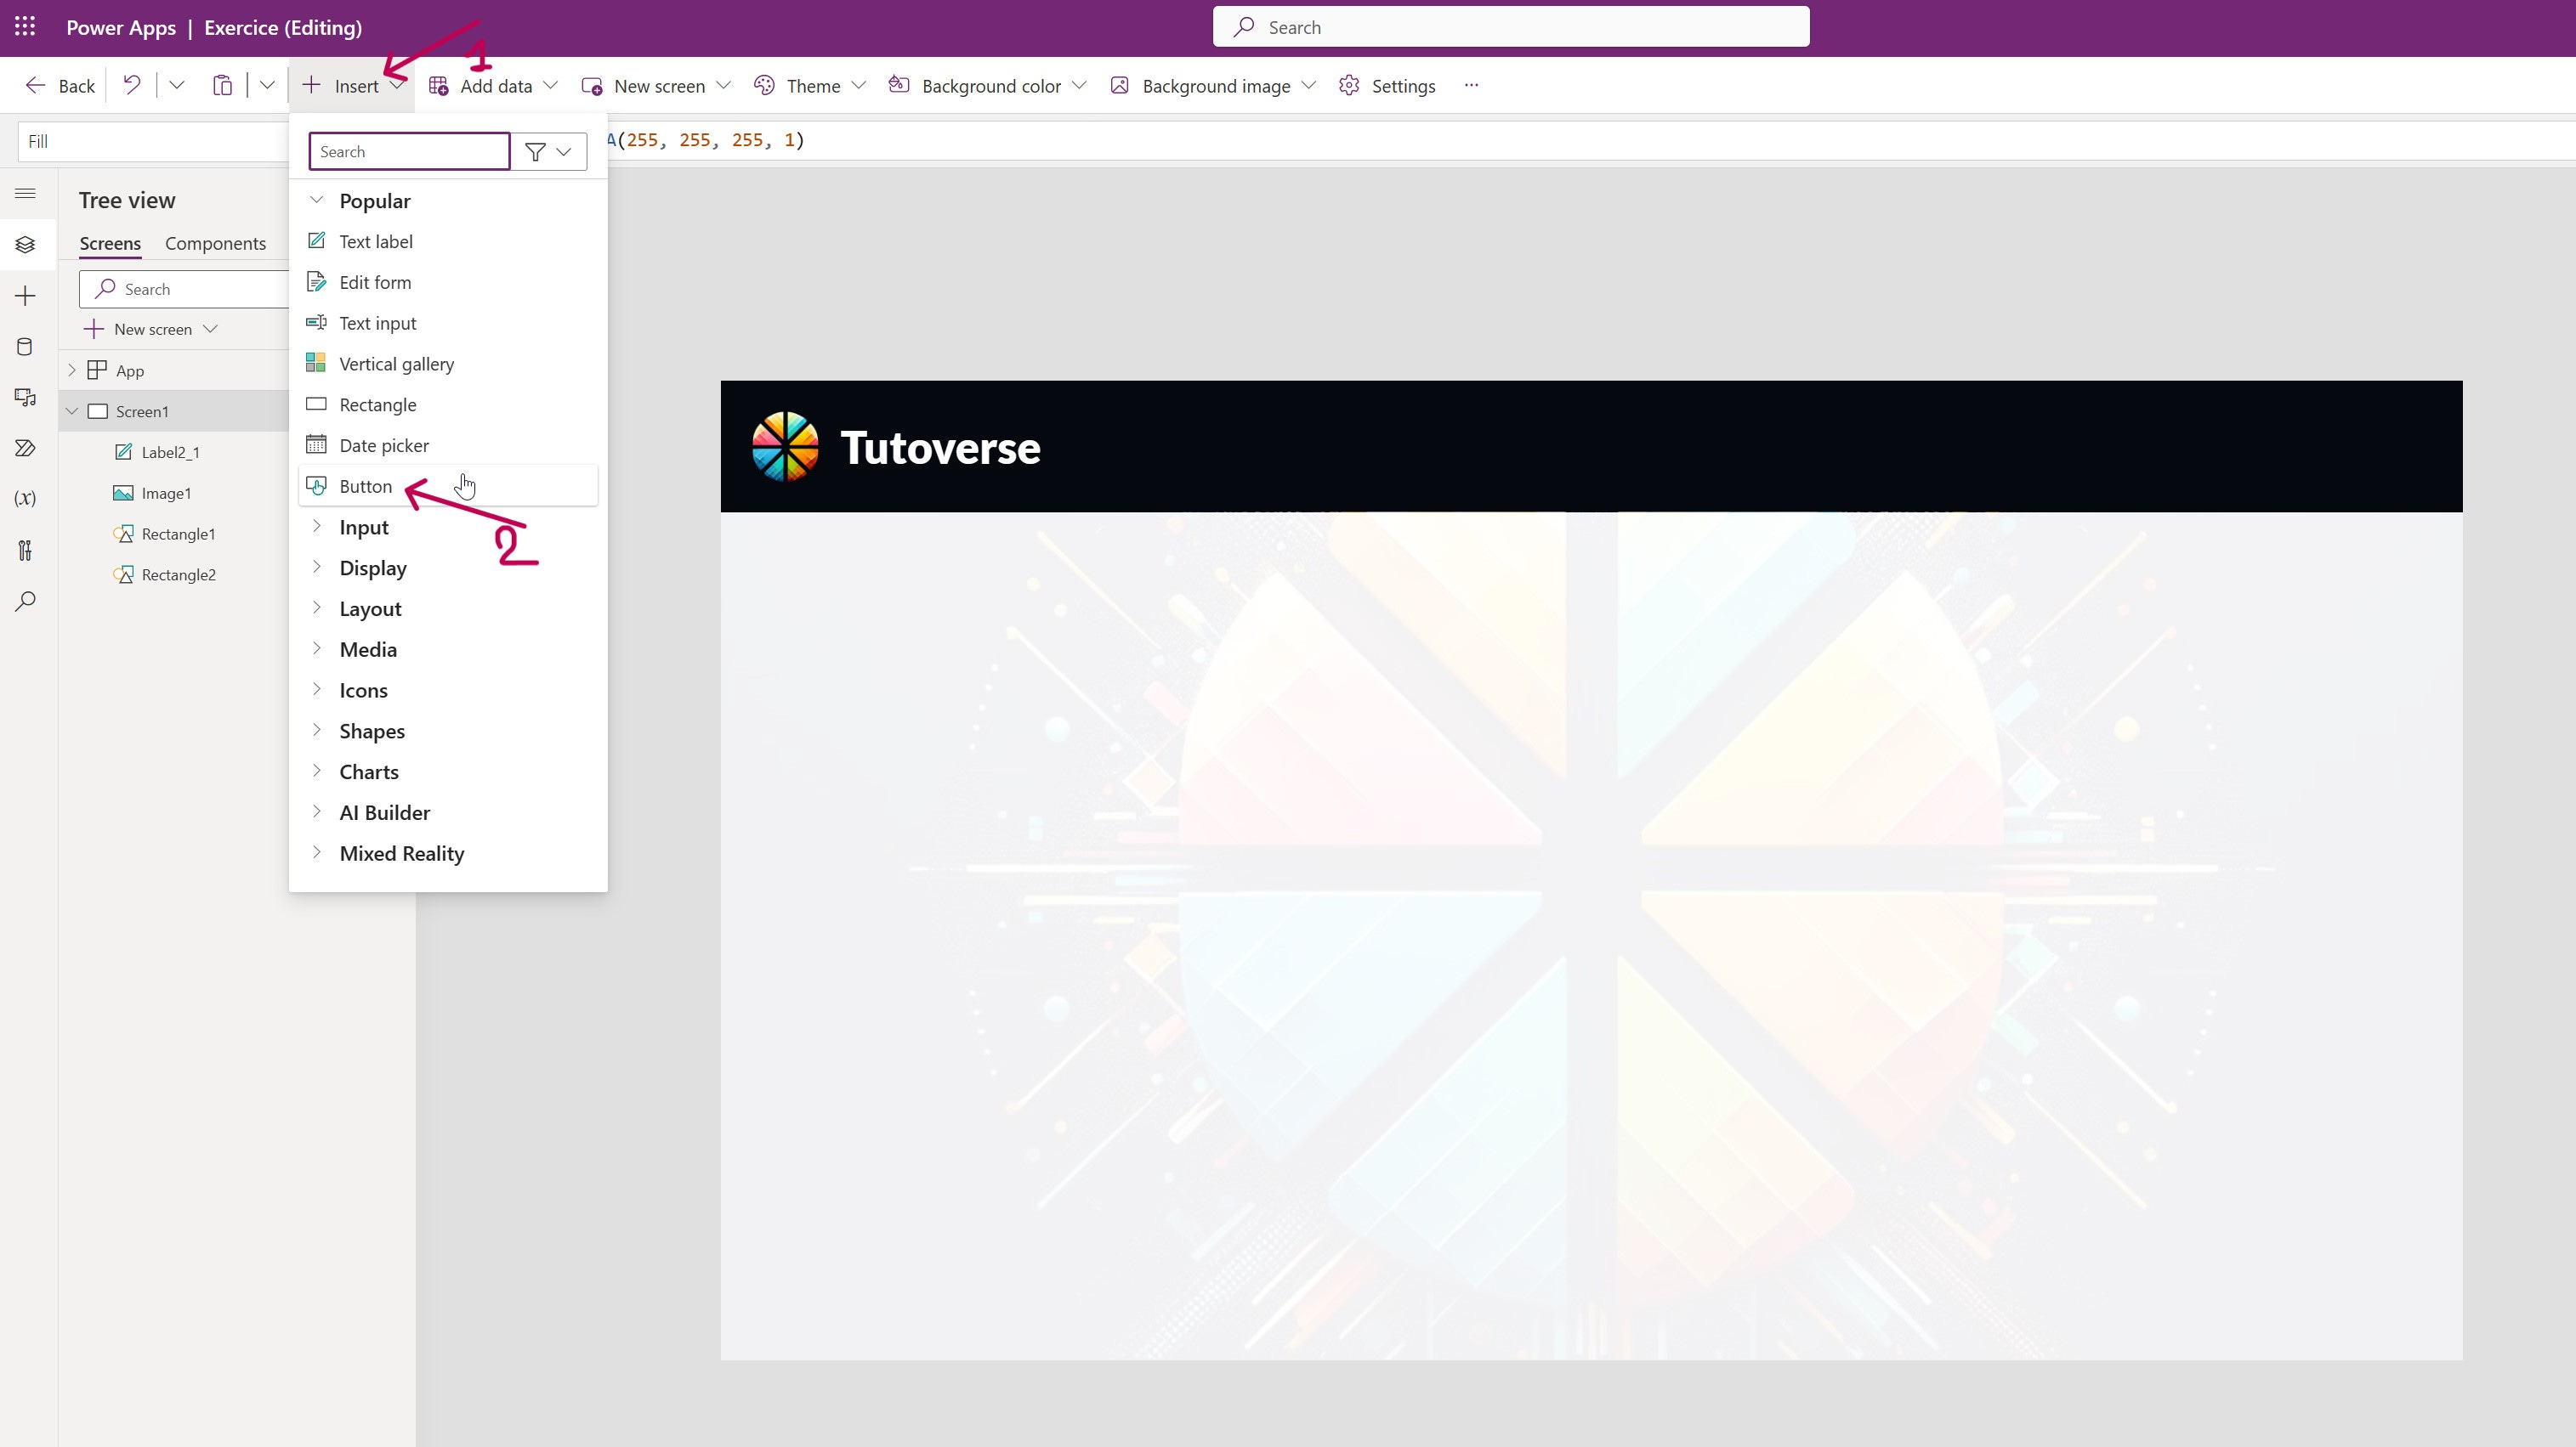Open Advanced tools icon in sidebar

(x=25, y=550)
